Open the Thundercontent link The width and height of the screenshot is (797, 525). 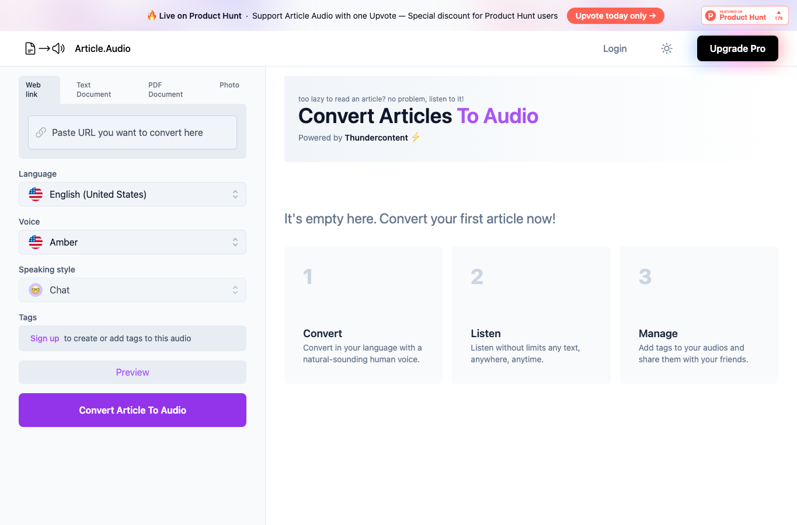click(377, 138)
